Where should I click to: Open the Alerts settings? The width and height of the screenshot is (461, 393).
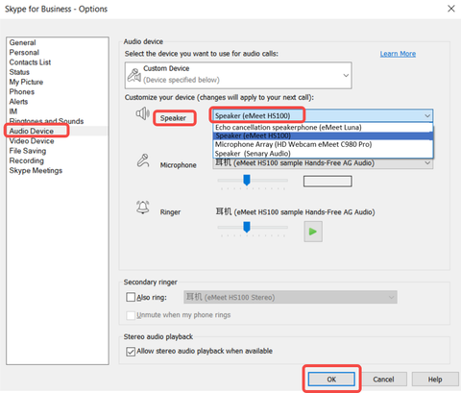coord(18,102)
